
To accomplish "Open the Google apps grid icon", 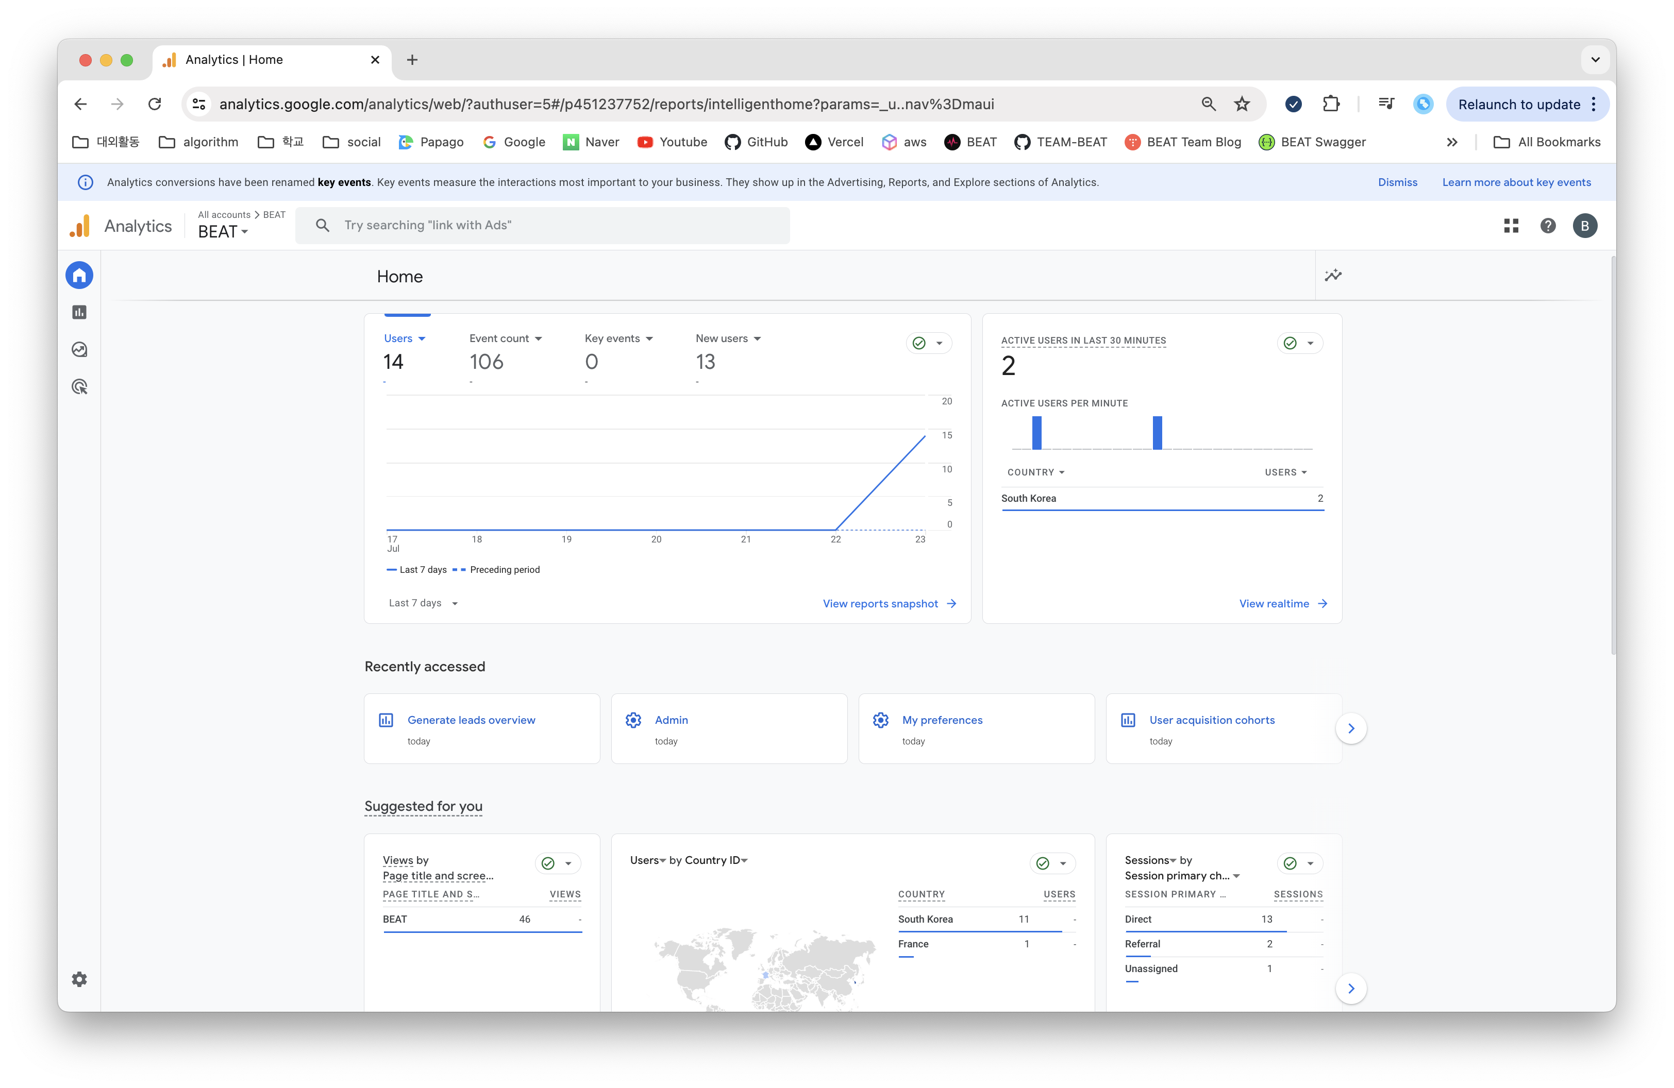I will [1511, 226].
